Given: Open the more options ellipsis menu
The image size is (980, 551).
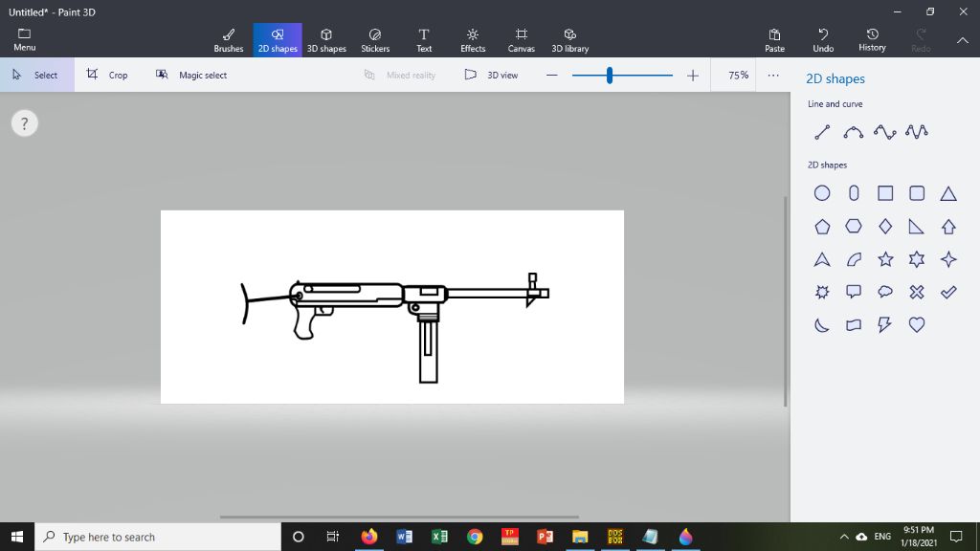Looking at the screenshot, I should click(x=773, y=75).
